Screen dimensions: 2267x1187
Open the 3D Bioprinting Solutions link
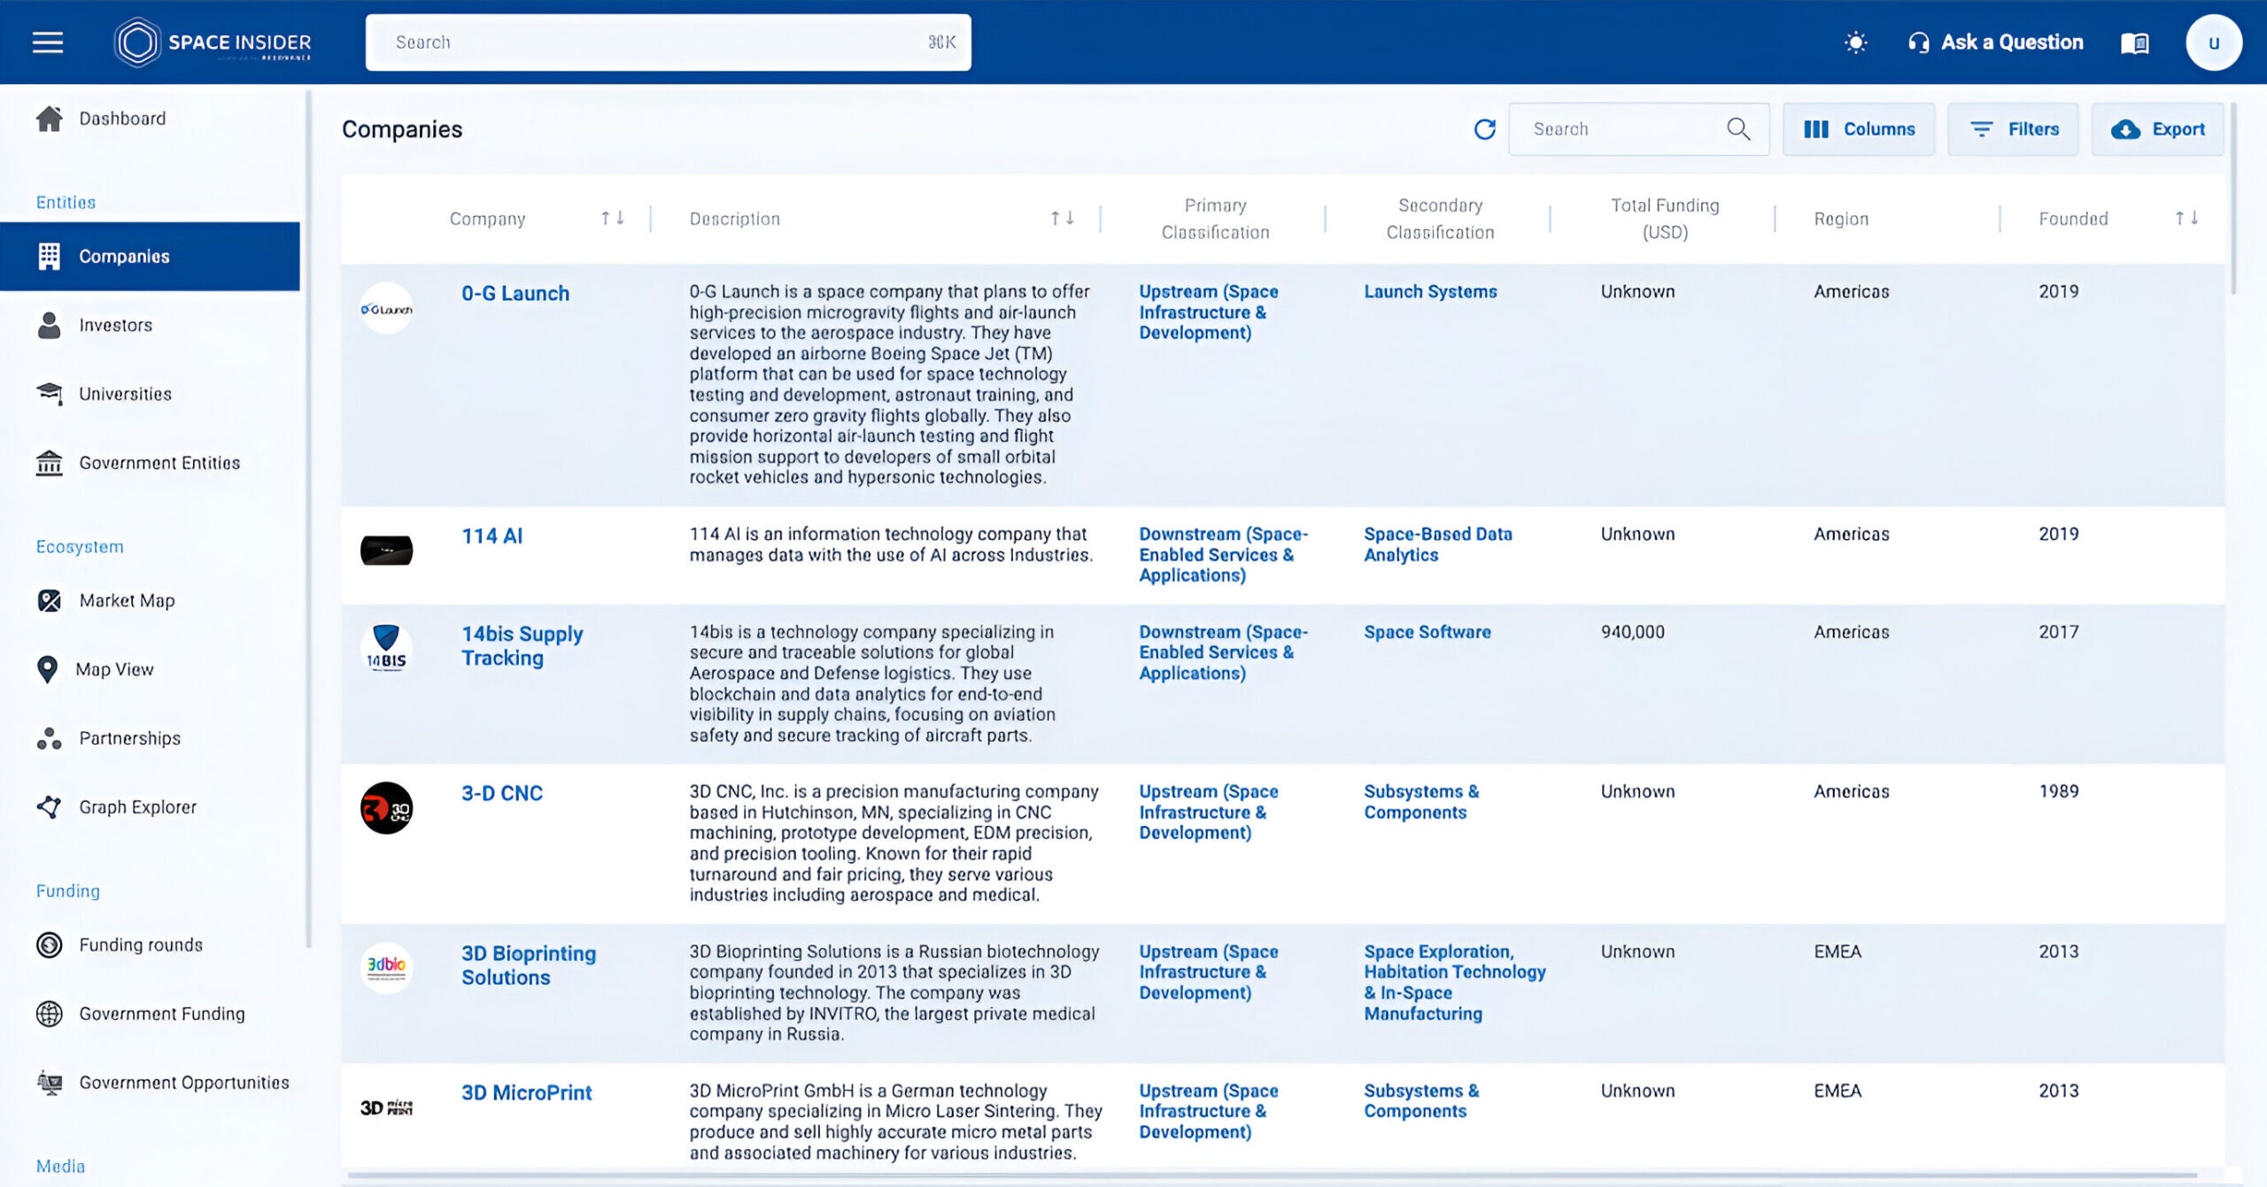pyautogui.click(x=529, y=965)
